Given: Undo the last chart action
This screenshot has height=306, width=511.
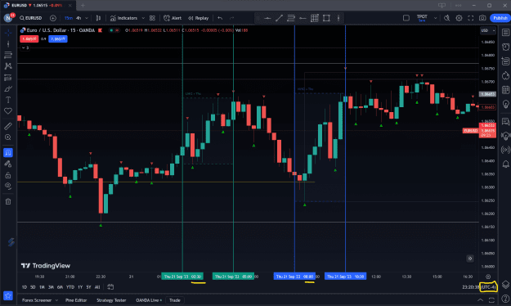Looking at the screenshot, I should tap(220, 18).
